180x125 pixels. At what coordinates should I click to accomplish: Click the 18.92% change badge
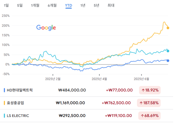[x=150, y=90]
